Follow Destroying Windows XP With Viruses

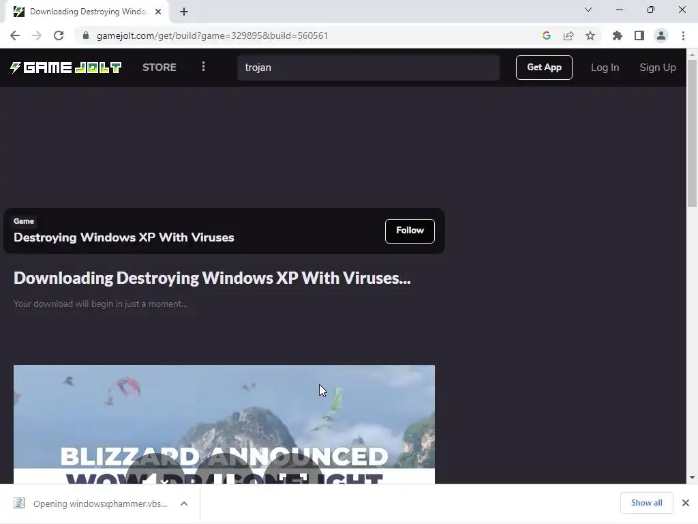(x=410, y=231)
